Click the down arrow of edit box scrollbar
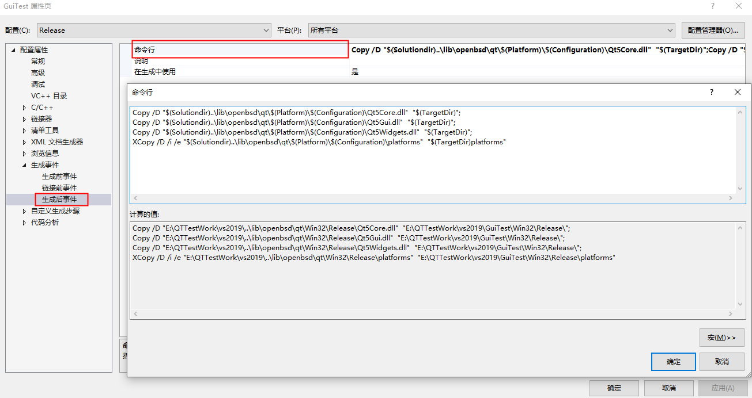The height and width of the screenshot is (398, 752). click(740, 189)
